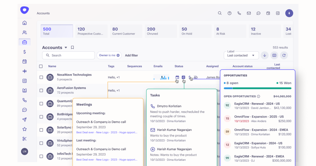
Task: Toggle the select-all checkbox in table header
Action: click(41, 66)
